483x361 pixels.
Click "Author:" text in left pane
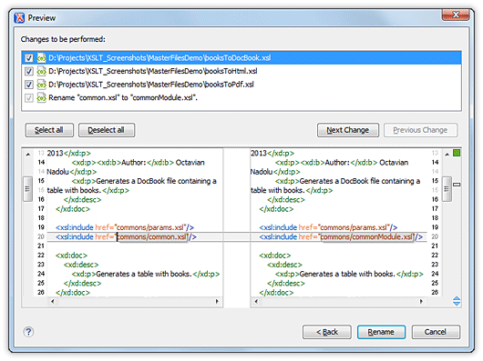tap(134, 163)
